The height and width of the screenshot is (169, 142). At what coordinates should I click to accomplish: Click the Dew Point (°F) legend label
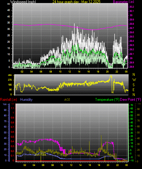pyautogui.click(x=130, y=100)
